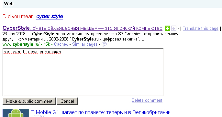The height and width of the screenshot is (117, 222).
Task: Click the 'Web' heading text
Action: coord(9,4)
